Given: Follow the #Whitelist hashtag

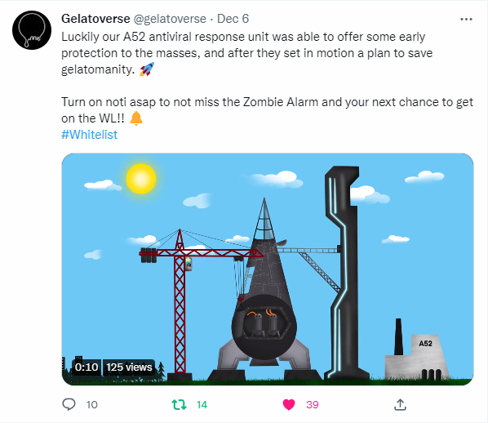Looking at the screenshot, I should coord(89,135).
